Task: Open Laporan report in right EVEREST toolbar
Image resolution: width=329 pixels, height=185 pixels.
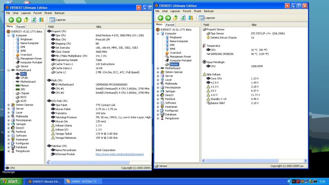Action: (207, 18)
